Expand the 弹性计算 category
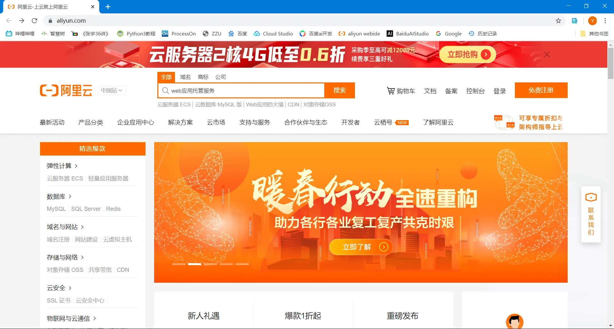Screen dimensions: 614x329 pos(62,166)
